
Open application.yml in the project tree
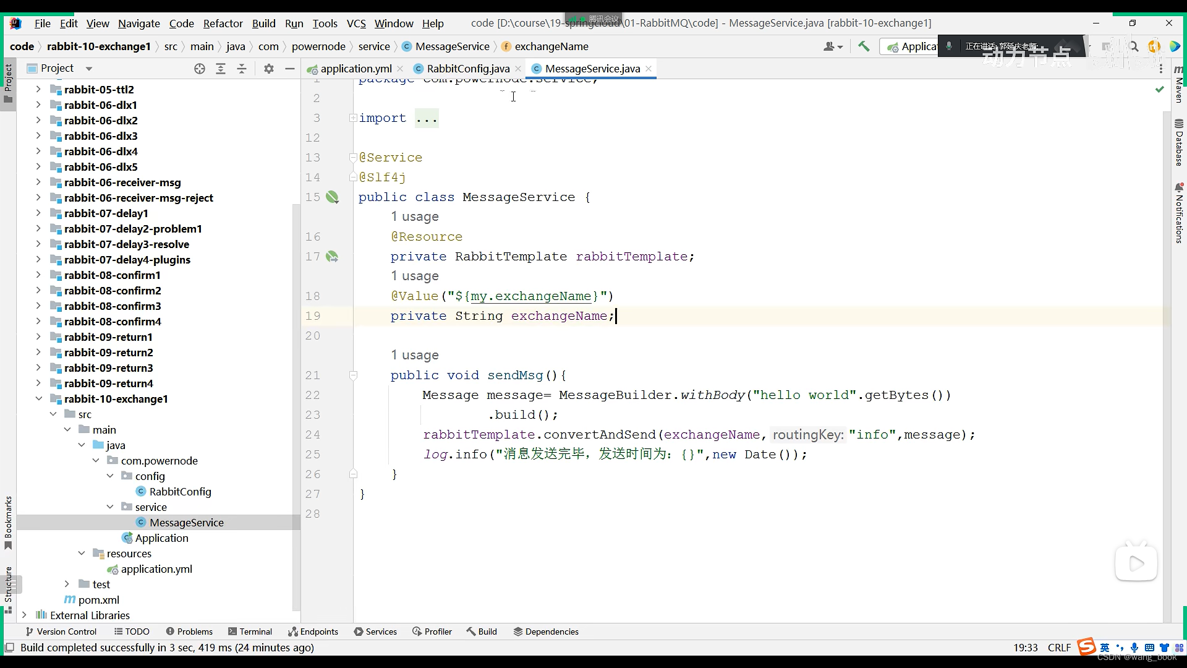point(156,569)
